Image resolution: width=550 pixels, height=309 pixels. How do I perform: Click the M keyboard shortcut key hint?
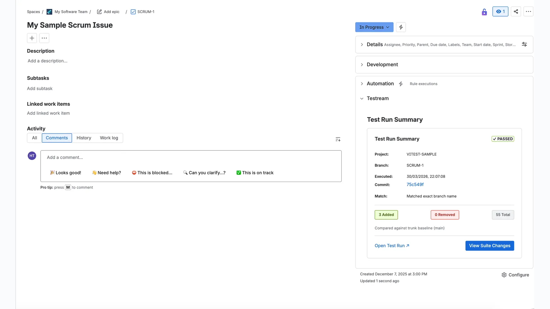click(68, 187)
